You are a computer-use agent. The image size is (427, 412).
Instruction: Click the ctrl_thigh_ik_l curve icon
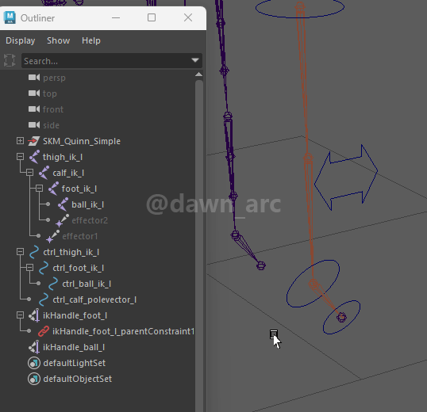[x=34, y=252]
